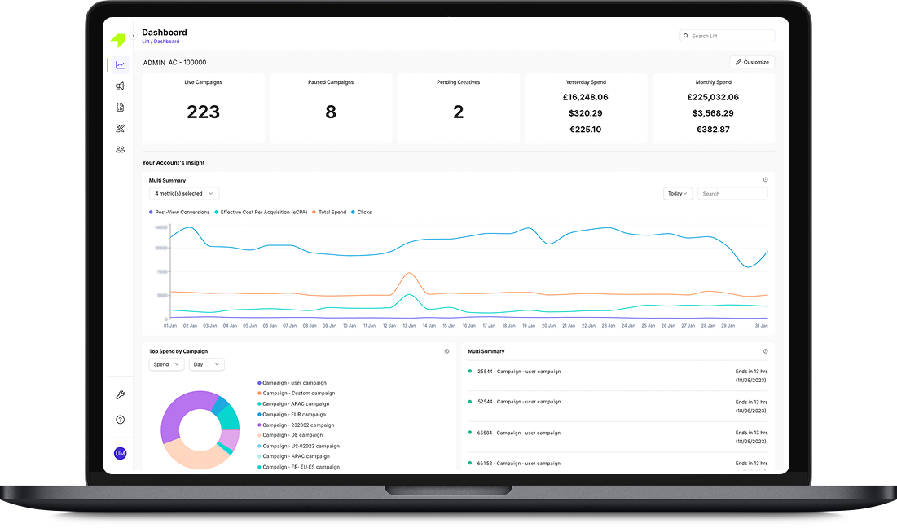
Task: Click the Customize button
Action: pos(751,62)
